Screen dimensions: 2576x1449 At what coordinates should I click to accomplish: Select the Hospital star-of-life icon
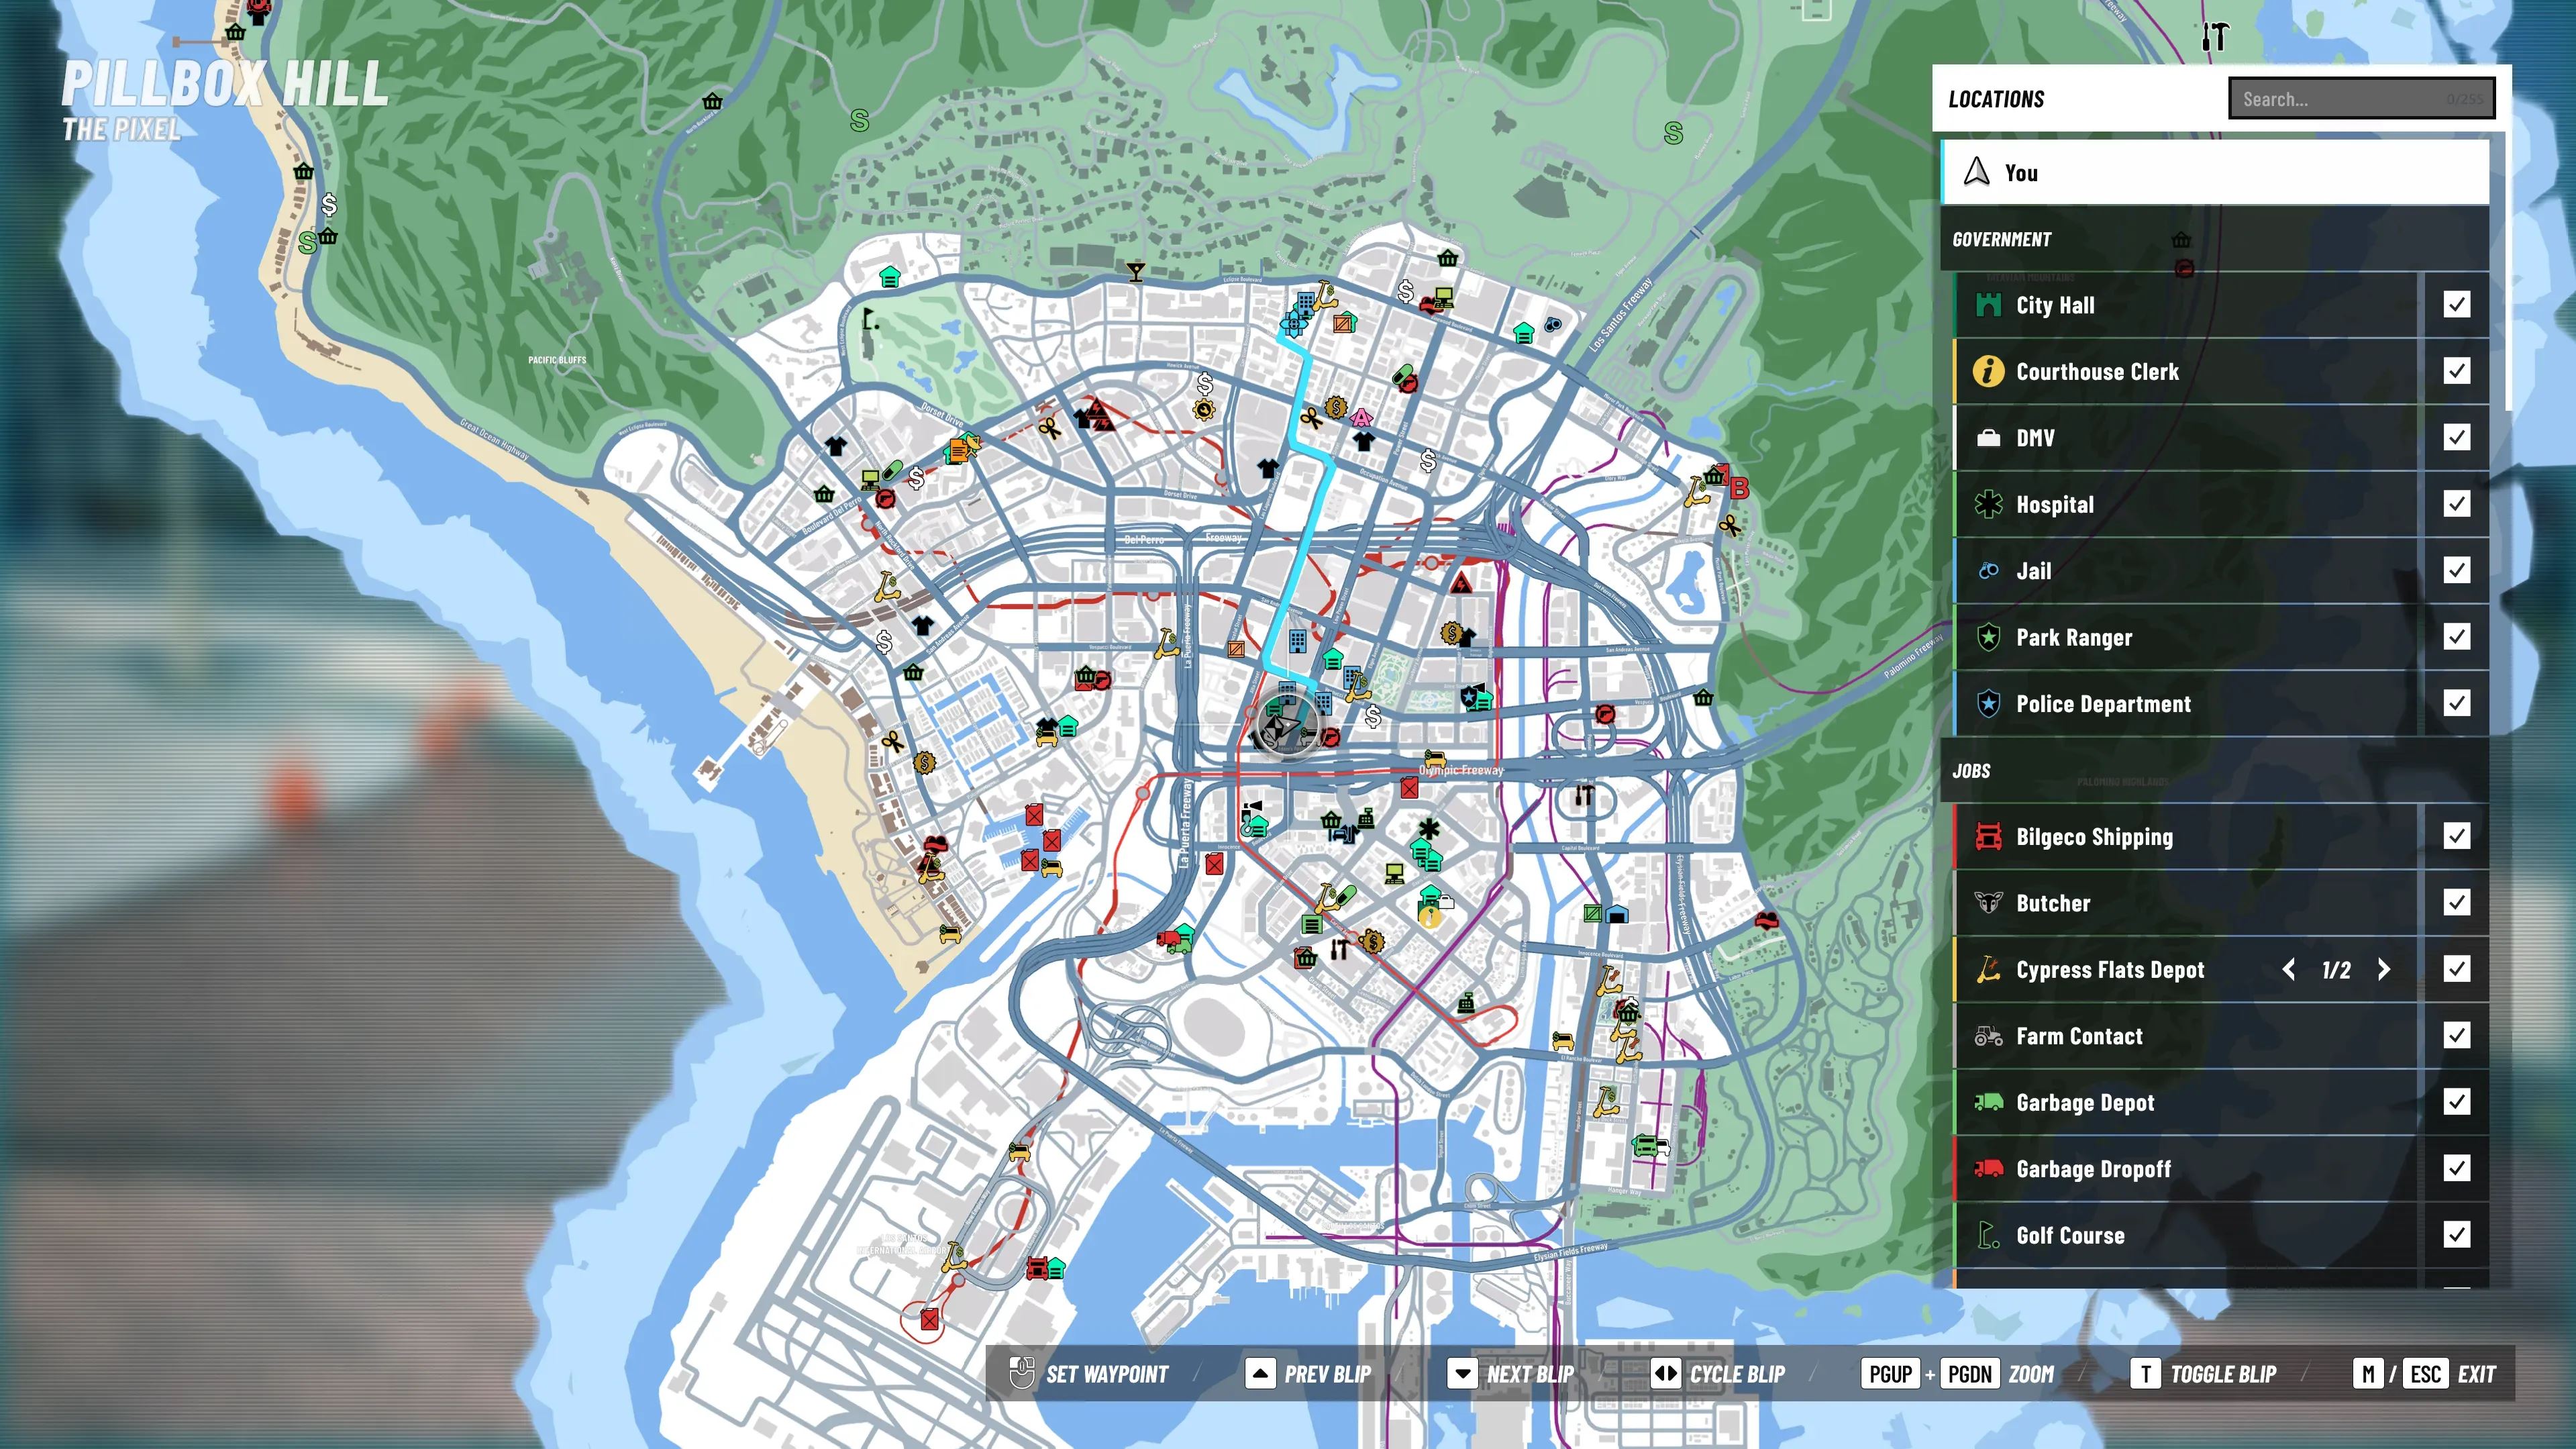point(1988,504)
